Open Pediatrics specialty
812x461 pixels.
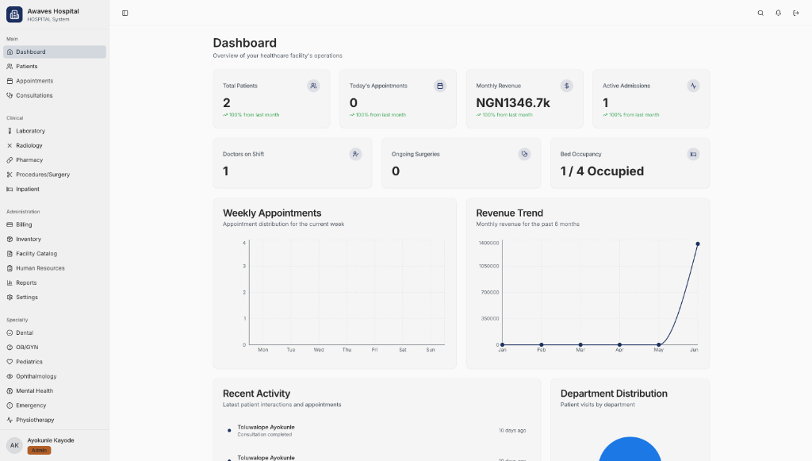(55, 362)
